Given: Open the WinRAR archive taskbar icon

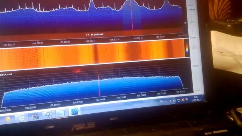Looking at the screenshot, I should pos(35,117).
